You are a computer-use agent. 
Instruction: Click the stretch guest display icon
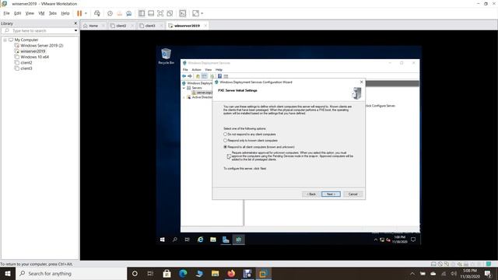(x=195, y=13)
